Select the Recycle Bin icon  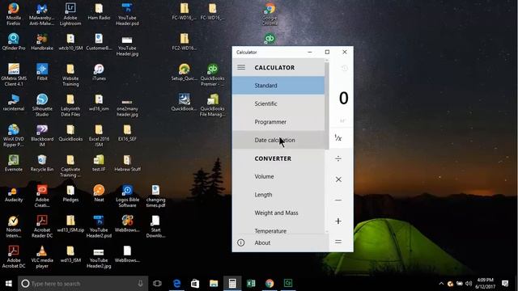point(42,163)
